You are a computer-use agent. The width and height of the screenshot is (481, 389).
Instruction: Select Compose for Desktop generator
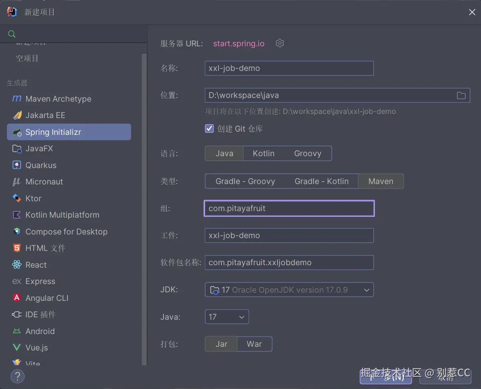(69, 232)
